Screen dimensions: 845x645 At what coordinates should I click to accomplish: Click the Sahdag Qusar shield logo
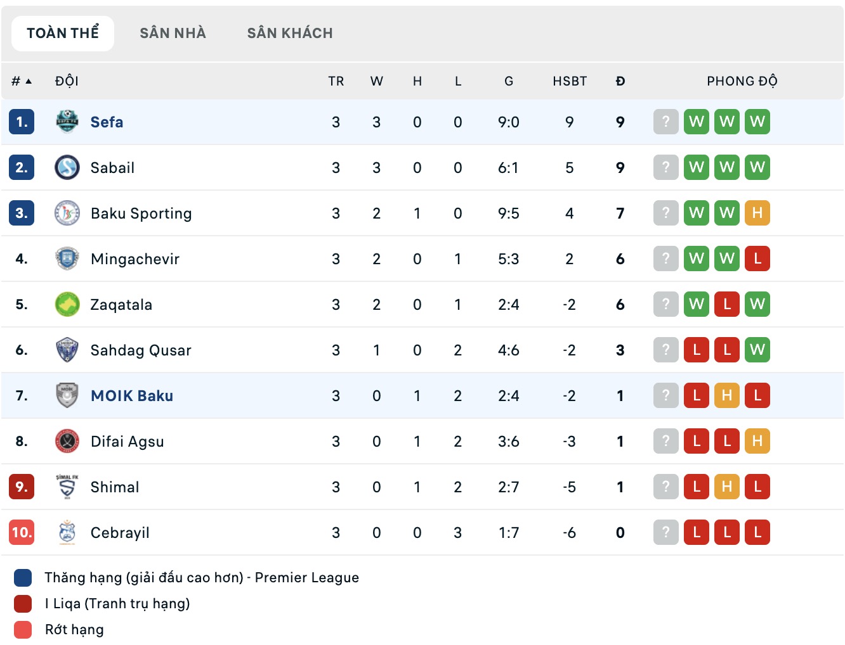[67, 350]
